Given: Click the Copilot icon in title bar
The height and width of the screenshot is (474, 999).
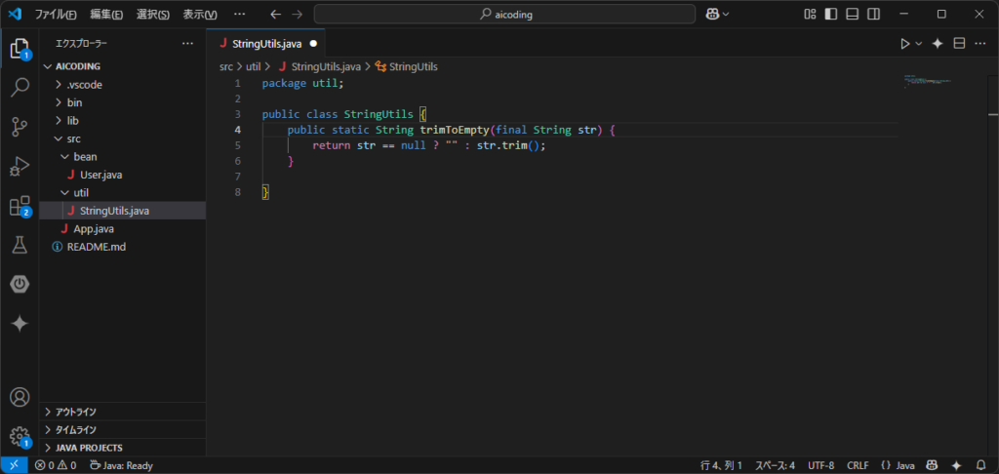Looking at the screenshot, I should click(713, 14).
